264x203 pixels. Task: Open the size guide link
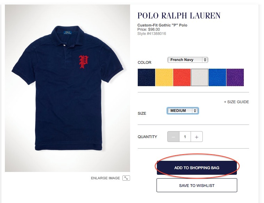(x=237, y=102)
